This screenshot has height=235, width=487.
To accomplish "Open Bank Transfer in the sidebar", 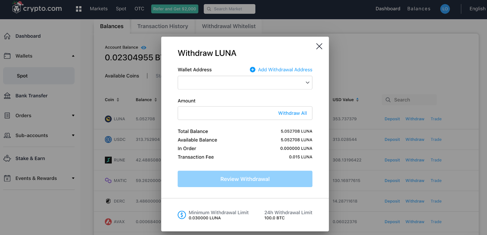I will coord(31,96).
